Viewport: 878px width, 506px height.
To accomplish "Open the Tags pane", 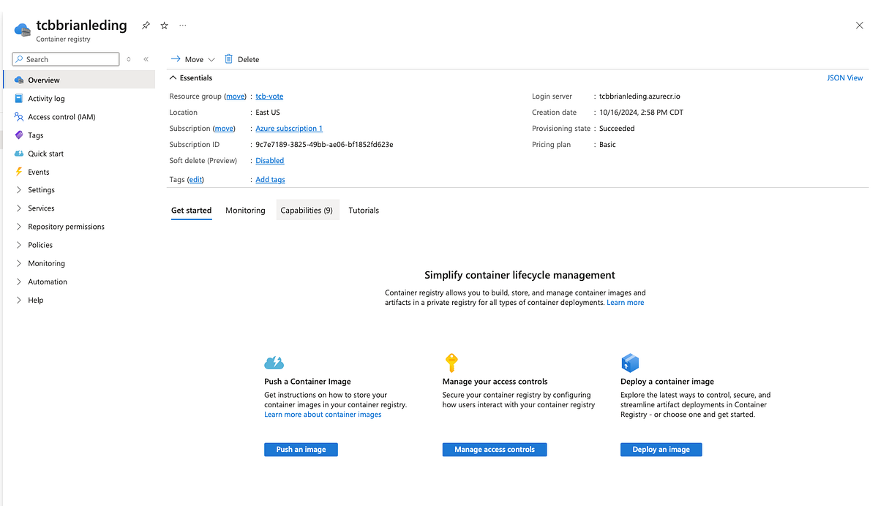I will (37, 135).
